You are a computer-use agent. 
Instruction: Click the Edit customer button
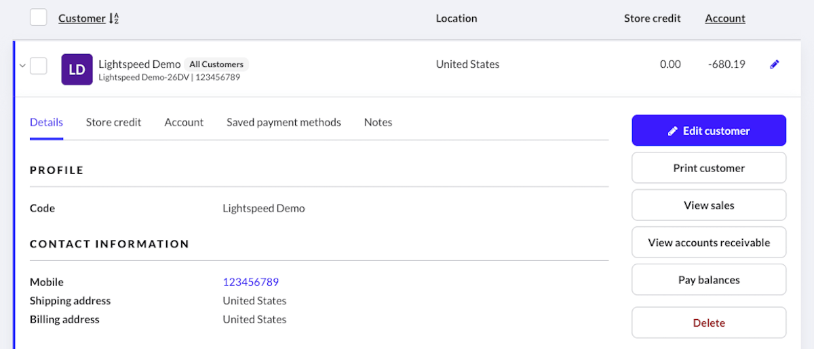pyautogui.click(x=709, y=131)
